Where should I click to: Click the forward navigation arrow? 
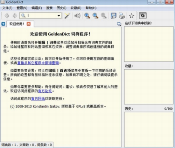tap(15, 16)
